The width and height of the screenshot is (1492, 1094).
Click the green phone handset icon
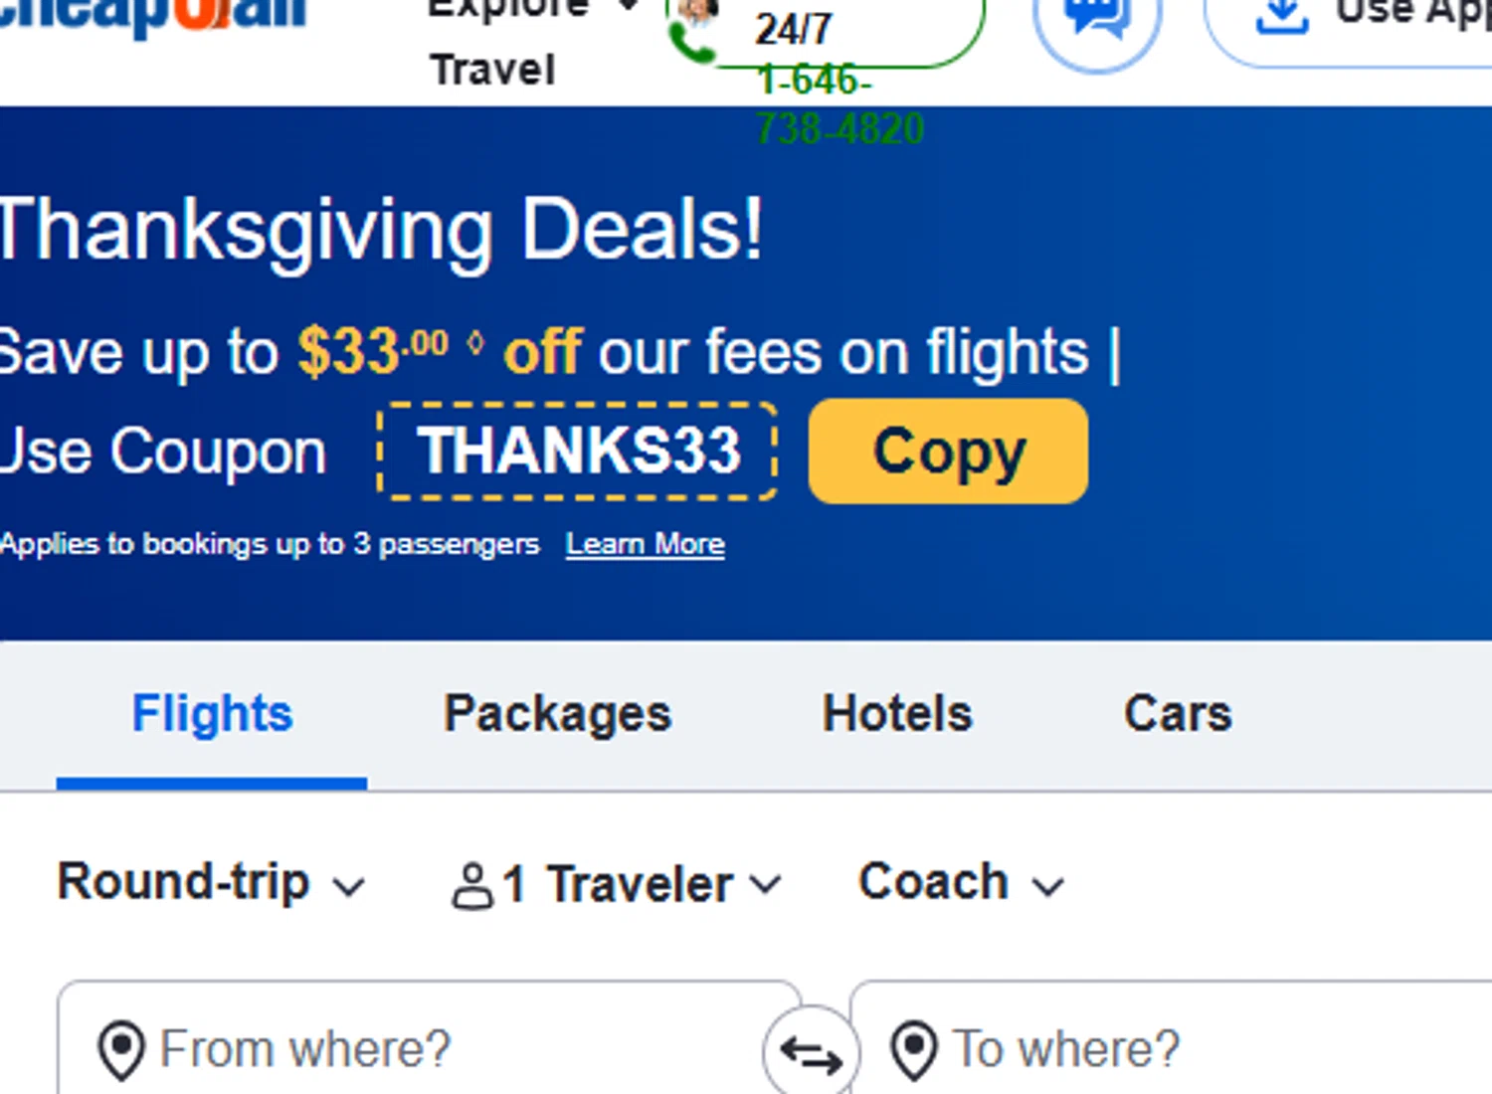tap(689, 42)
